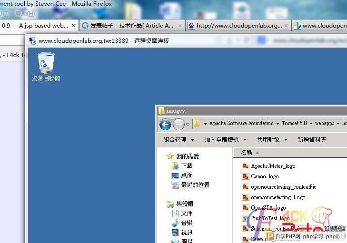The height and width of the screenshot is (243, 347).
Task: Click the Forward arrow in images explorer window
Action: coord(178,124)
